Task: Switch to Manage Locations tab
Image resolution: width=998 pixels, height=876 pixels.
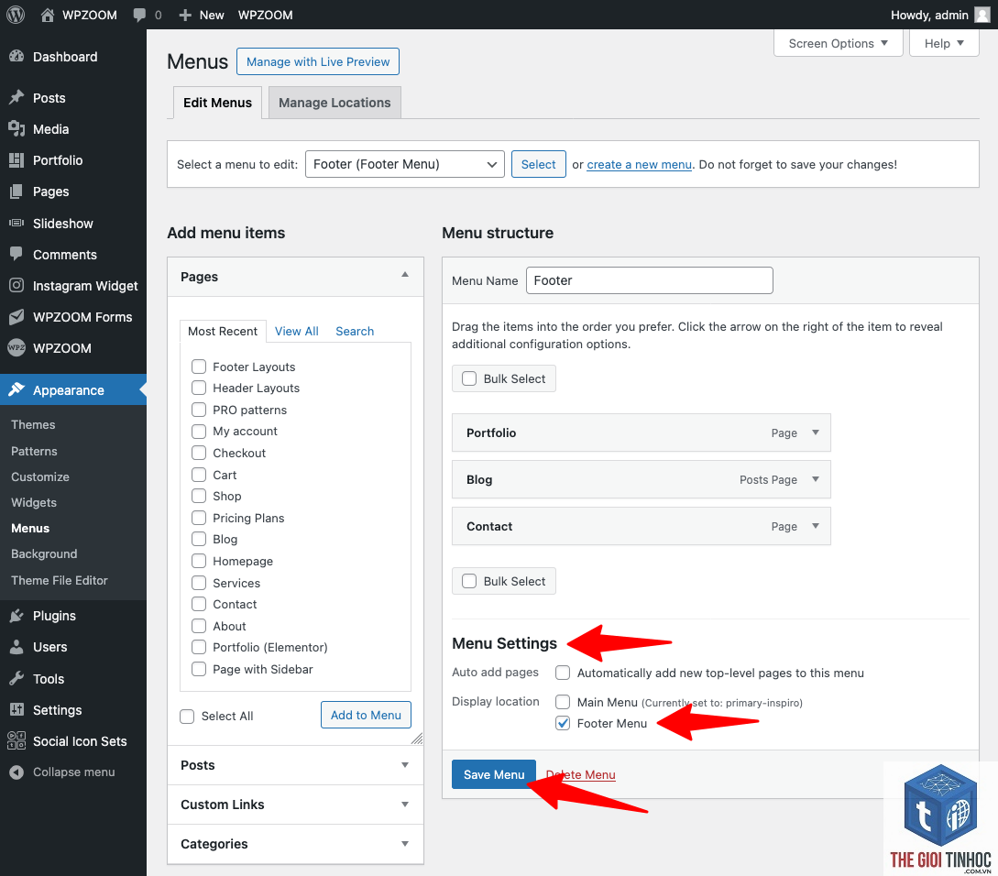Action: click(x=334, y=103)
